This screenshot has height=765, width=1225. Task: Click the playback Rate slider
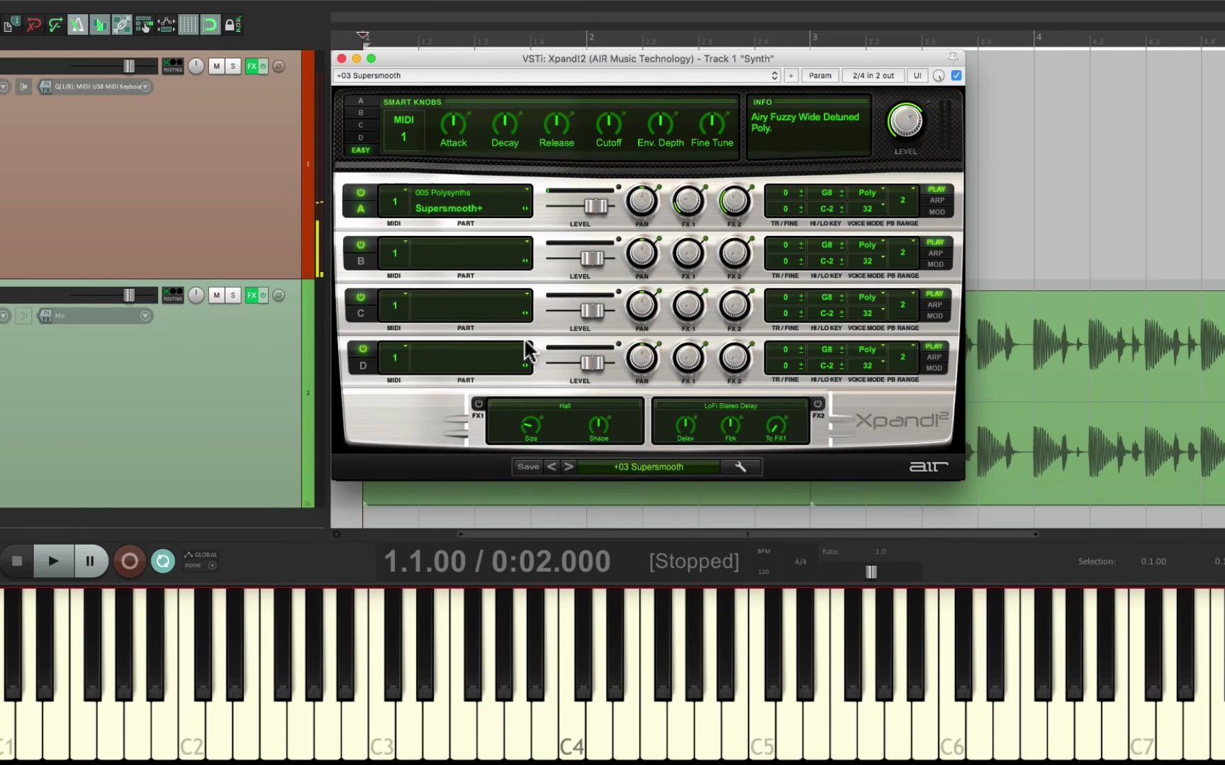coord(871,572)
